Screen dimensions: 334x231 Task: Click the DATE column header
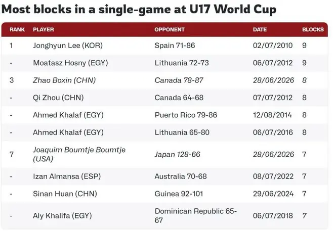click(x=260, y=29)
